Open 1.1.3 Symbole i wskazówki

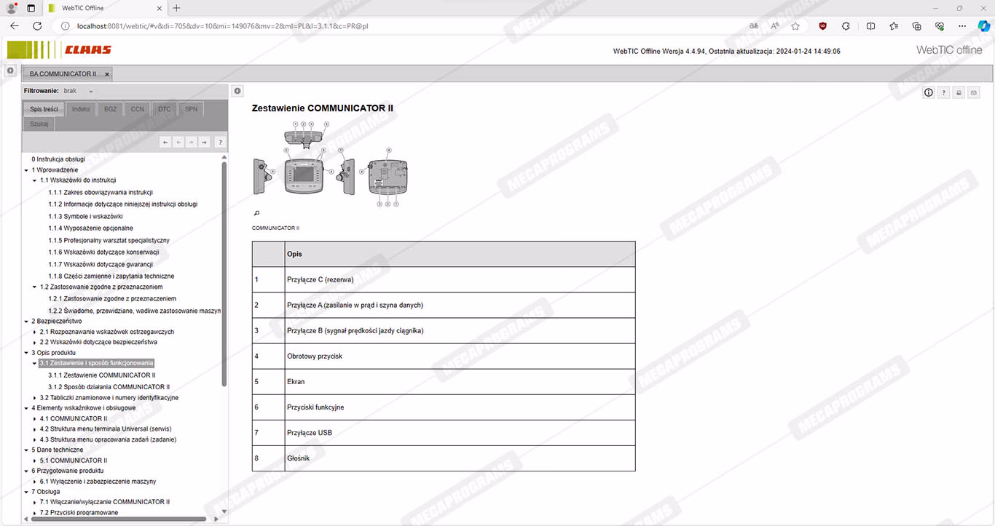point(85,216)
